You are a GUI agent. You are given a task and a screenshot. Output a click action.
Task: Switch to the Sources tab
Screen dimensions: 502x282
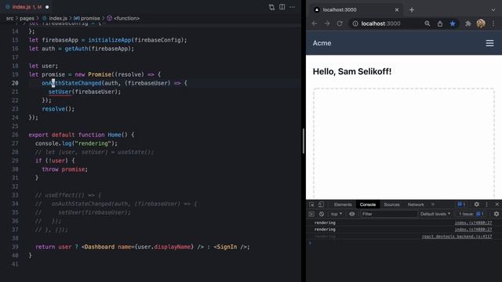tap(391, 204)
